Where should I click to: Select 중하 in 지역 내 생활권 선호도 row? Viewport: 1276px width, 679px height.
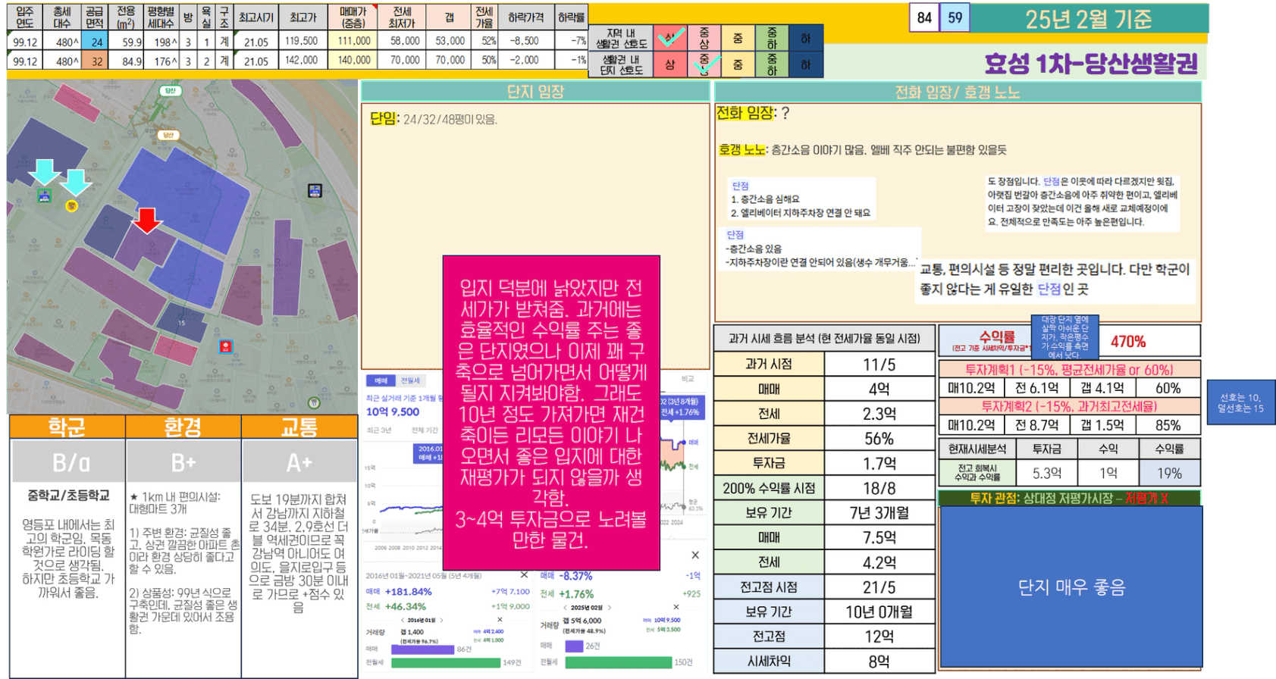(x=772, y=37)
